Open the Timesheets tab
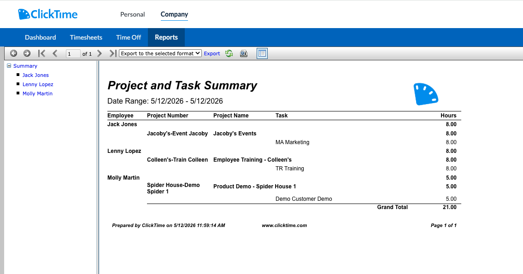Screen dimensions: 523x274 [x=86, y=37]
